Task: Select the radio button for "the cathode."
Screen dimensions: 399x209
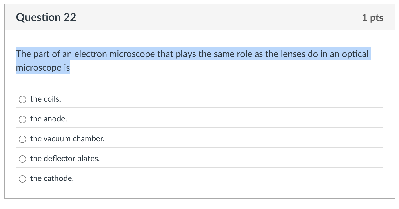Action: (x=22, y=179)
